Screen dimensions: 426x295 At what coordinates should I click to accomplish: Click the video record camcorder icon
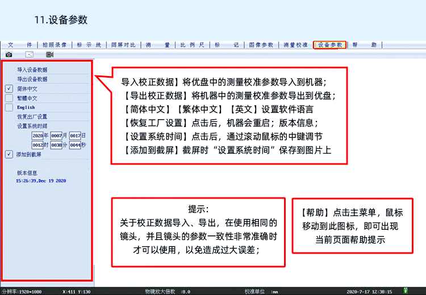point(49,54)
